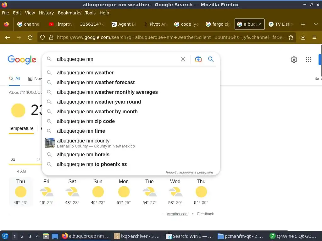Switch to pcmanfm-qt taskbar window
The image size is (322, 241).
(241, 236)
